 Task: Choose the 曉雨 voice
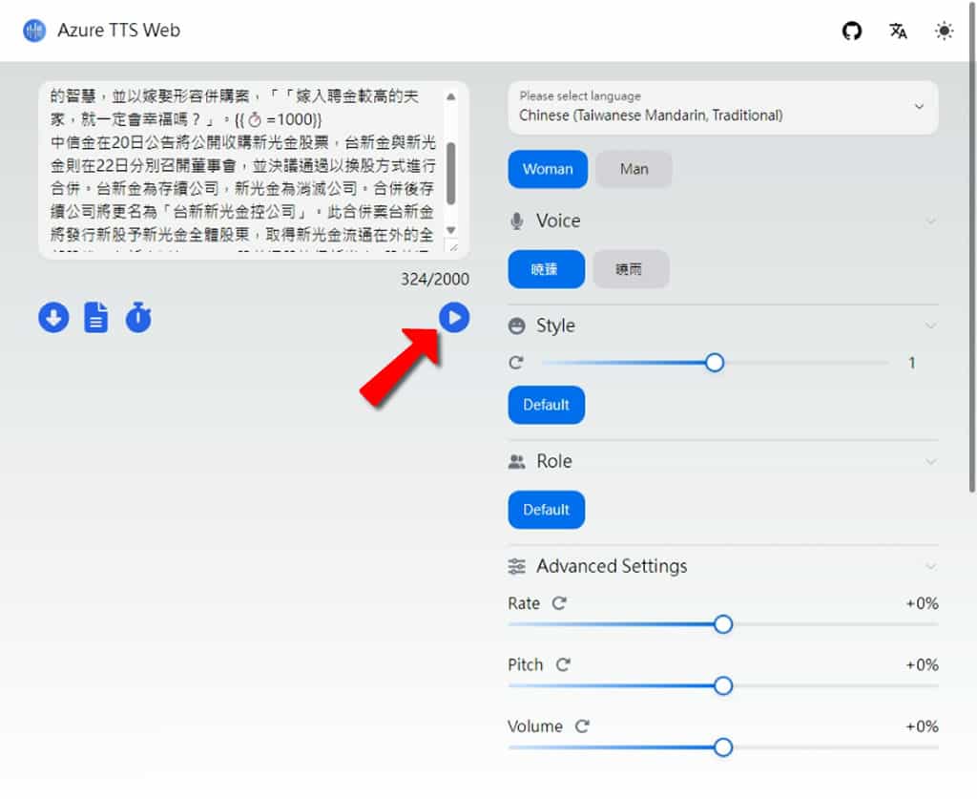pyautogui.click(x=631, y=269)
